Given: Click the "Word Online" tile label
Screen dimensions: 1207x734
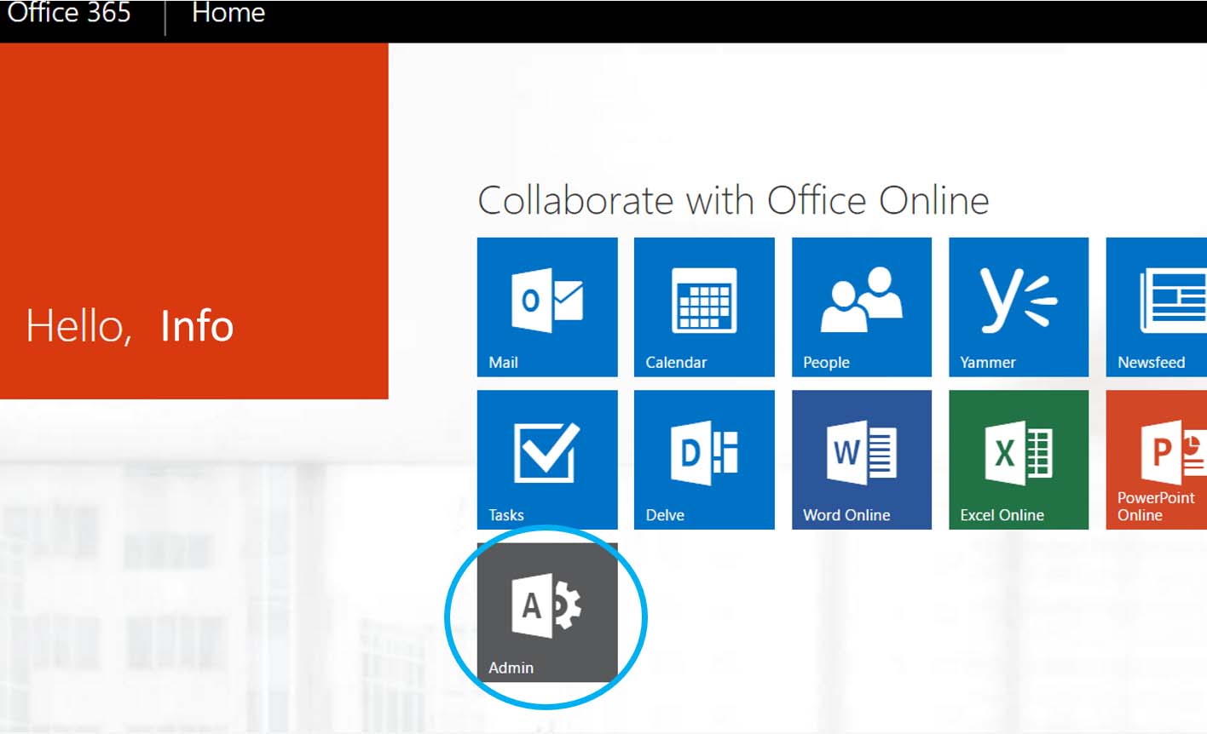Looking at the screenshot, I should point(846,515).
